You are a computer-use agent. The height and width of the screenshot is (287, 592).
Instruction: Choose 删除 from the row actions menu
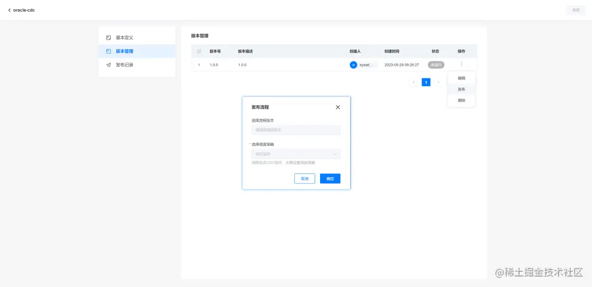coord(462,100)
